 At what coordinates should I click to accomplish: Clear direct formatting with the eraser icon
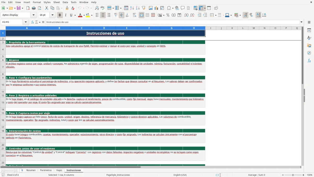coord(73,8)
